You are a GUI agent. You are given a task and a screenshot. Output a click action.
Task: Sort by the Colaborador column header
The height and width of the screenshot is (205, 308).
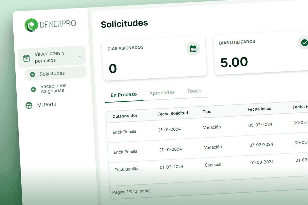(125, 116)
